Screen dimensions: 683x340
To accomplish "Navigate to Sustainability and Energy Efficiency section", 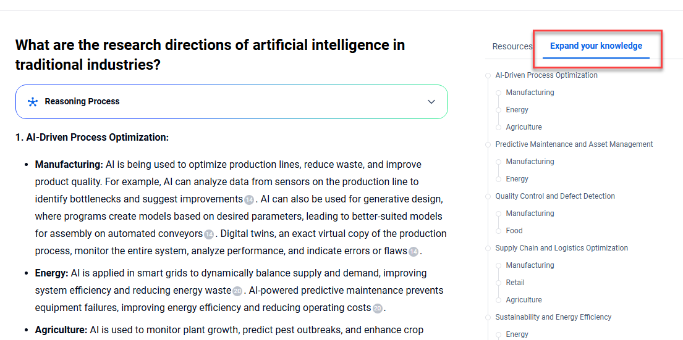I will (x=553, y=317).
